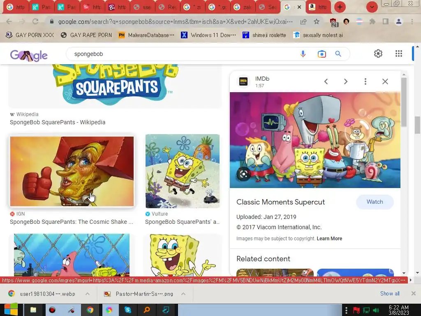The width and height of the screenshot is (421, 316).
Task: Switch to the first 'Pas' tab
Action: click(41, 7)
